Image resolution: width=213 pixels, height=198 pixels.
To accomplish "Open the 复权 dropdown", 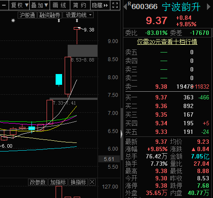I will (x=19, y=5).
